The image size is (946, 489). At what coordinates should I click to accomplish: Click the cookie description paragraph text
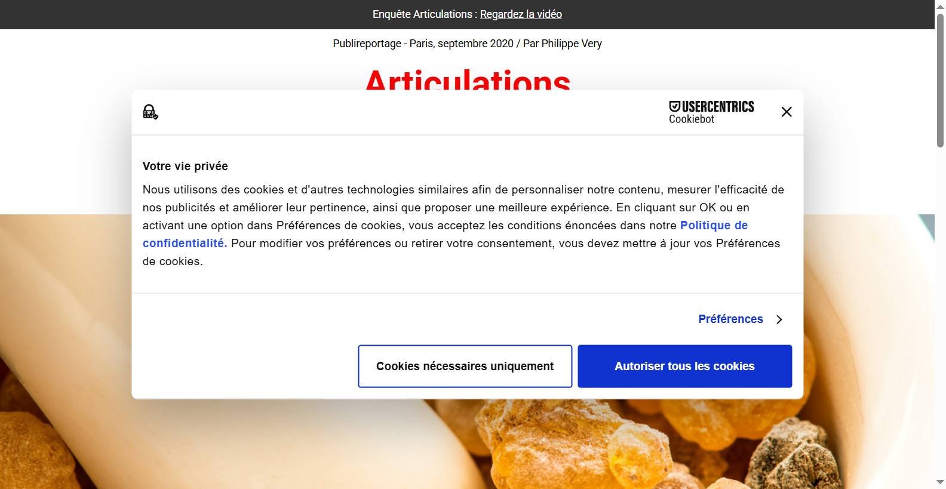[463, 225]
